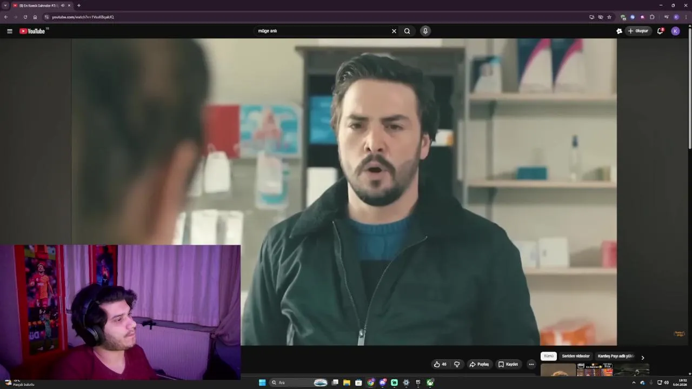Screen dimensions: 692x389
Task: Open taskbar clock and date
Action: click(x=680, y=383)
